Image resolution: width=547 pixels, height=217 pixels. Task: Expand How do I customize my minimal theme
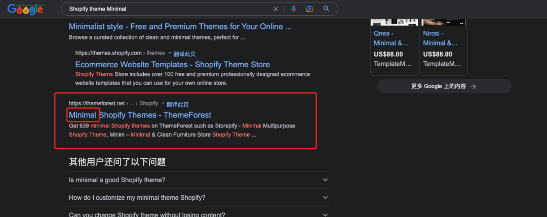click(200, 197)
